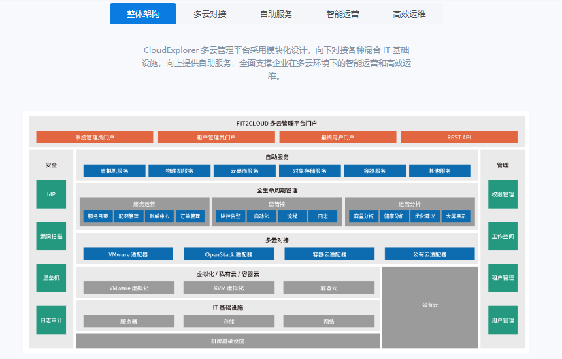This screenshot has height=359, width=562.
Task: Click the 健康分析 box
Action: [394, 216]
